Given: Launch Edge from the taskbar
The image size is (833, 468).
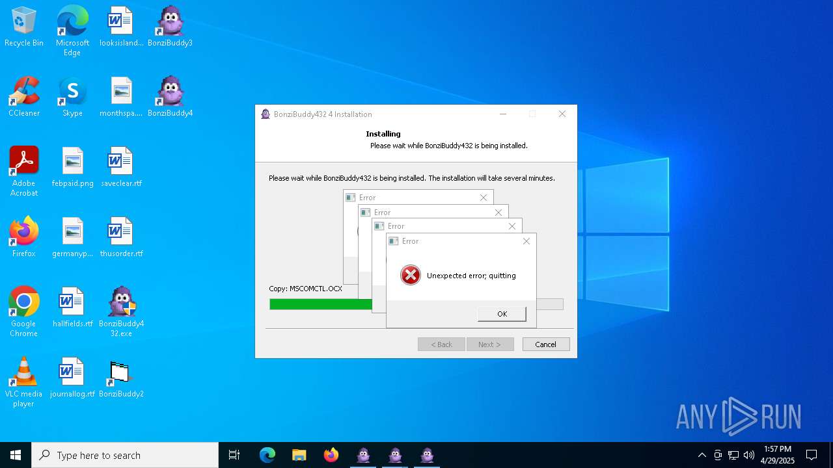Looking at the screenshot, I should [x=267, y=455].
